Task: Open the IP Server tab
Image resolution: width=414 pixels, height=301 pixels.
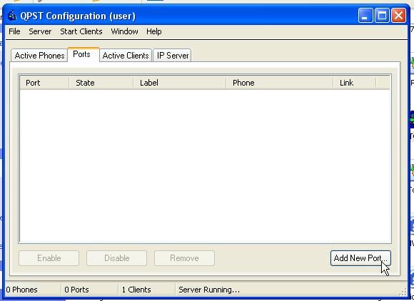Action: 172,56
